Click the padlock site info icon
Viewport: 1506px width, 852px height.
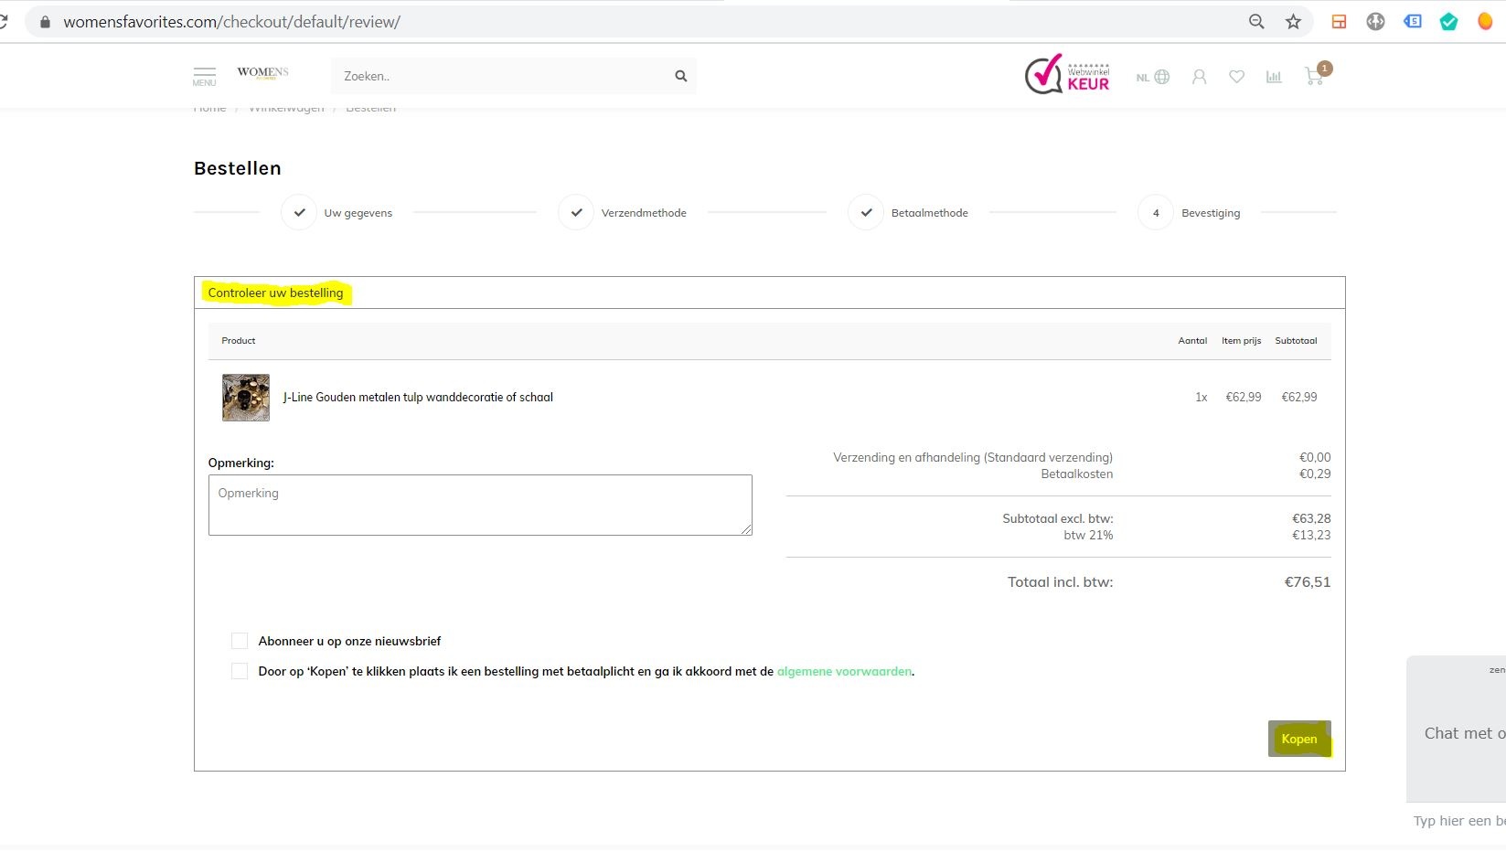tap(45, 22)
